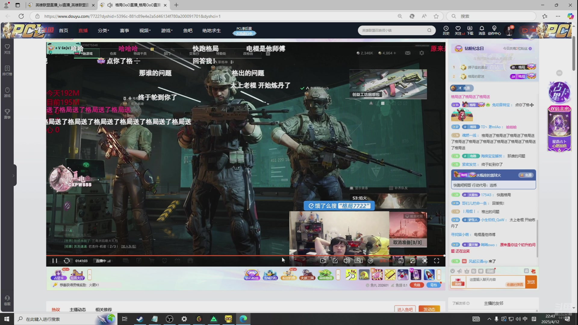The image size is (578, 325).
Task: Open 森林物语 game icon
Action: pos(325,274)
